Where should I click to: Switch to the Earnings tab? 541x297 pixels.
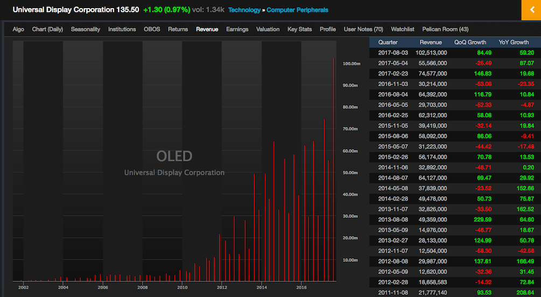[x=237, y=29]
